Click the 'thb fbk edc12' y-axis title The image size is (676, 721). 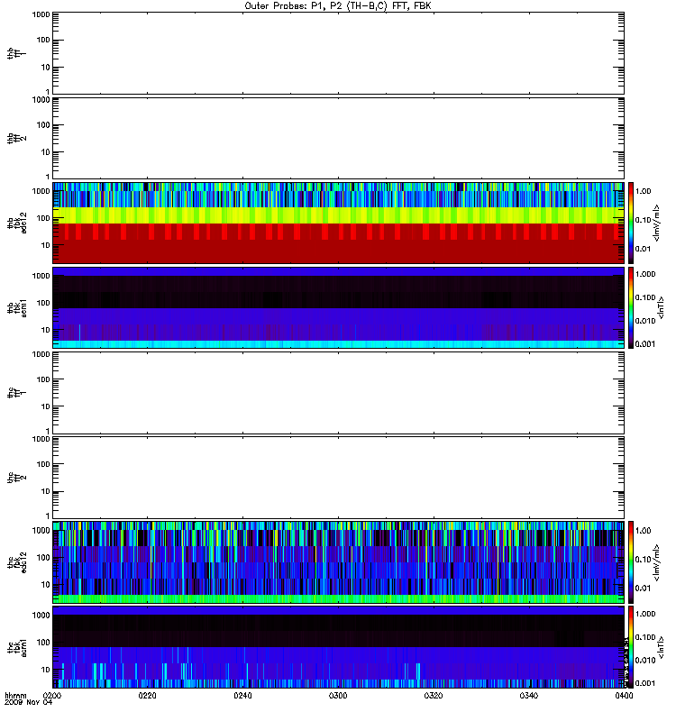(x=17, y=223)
